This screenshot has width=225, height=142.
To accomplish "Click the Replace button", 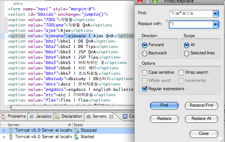I will [164, 119].
